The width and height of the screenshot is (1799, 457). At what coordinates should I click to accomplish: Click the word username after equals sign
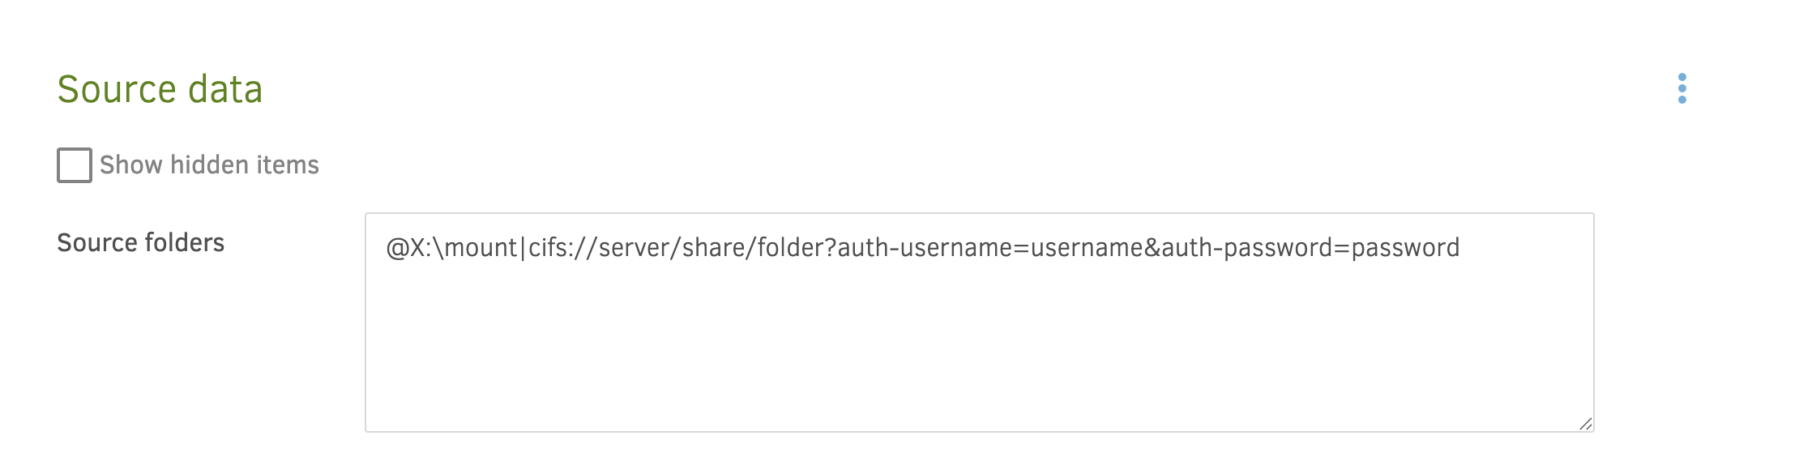click(x=1086, y=247)
